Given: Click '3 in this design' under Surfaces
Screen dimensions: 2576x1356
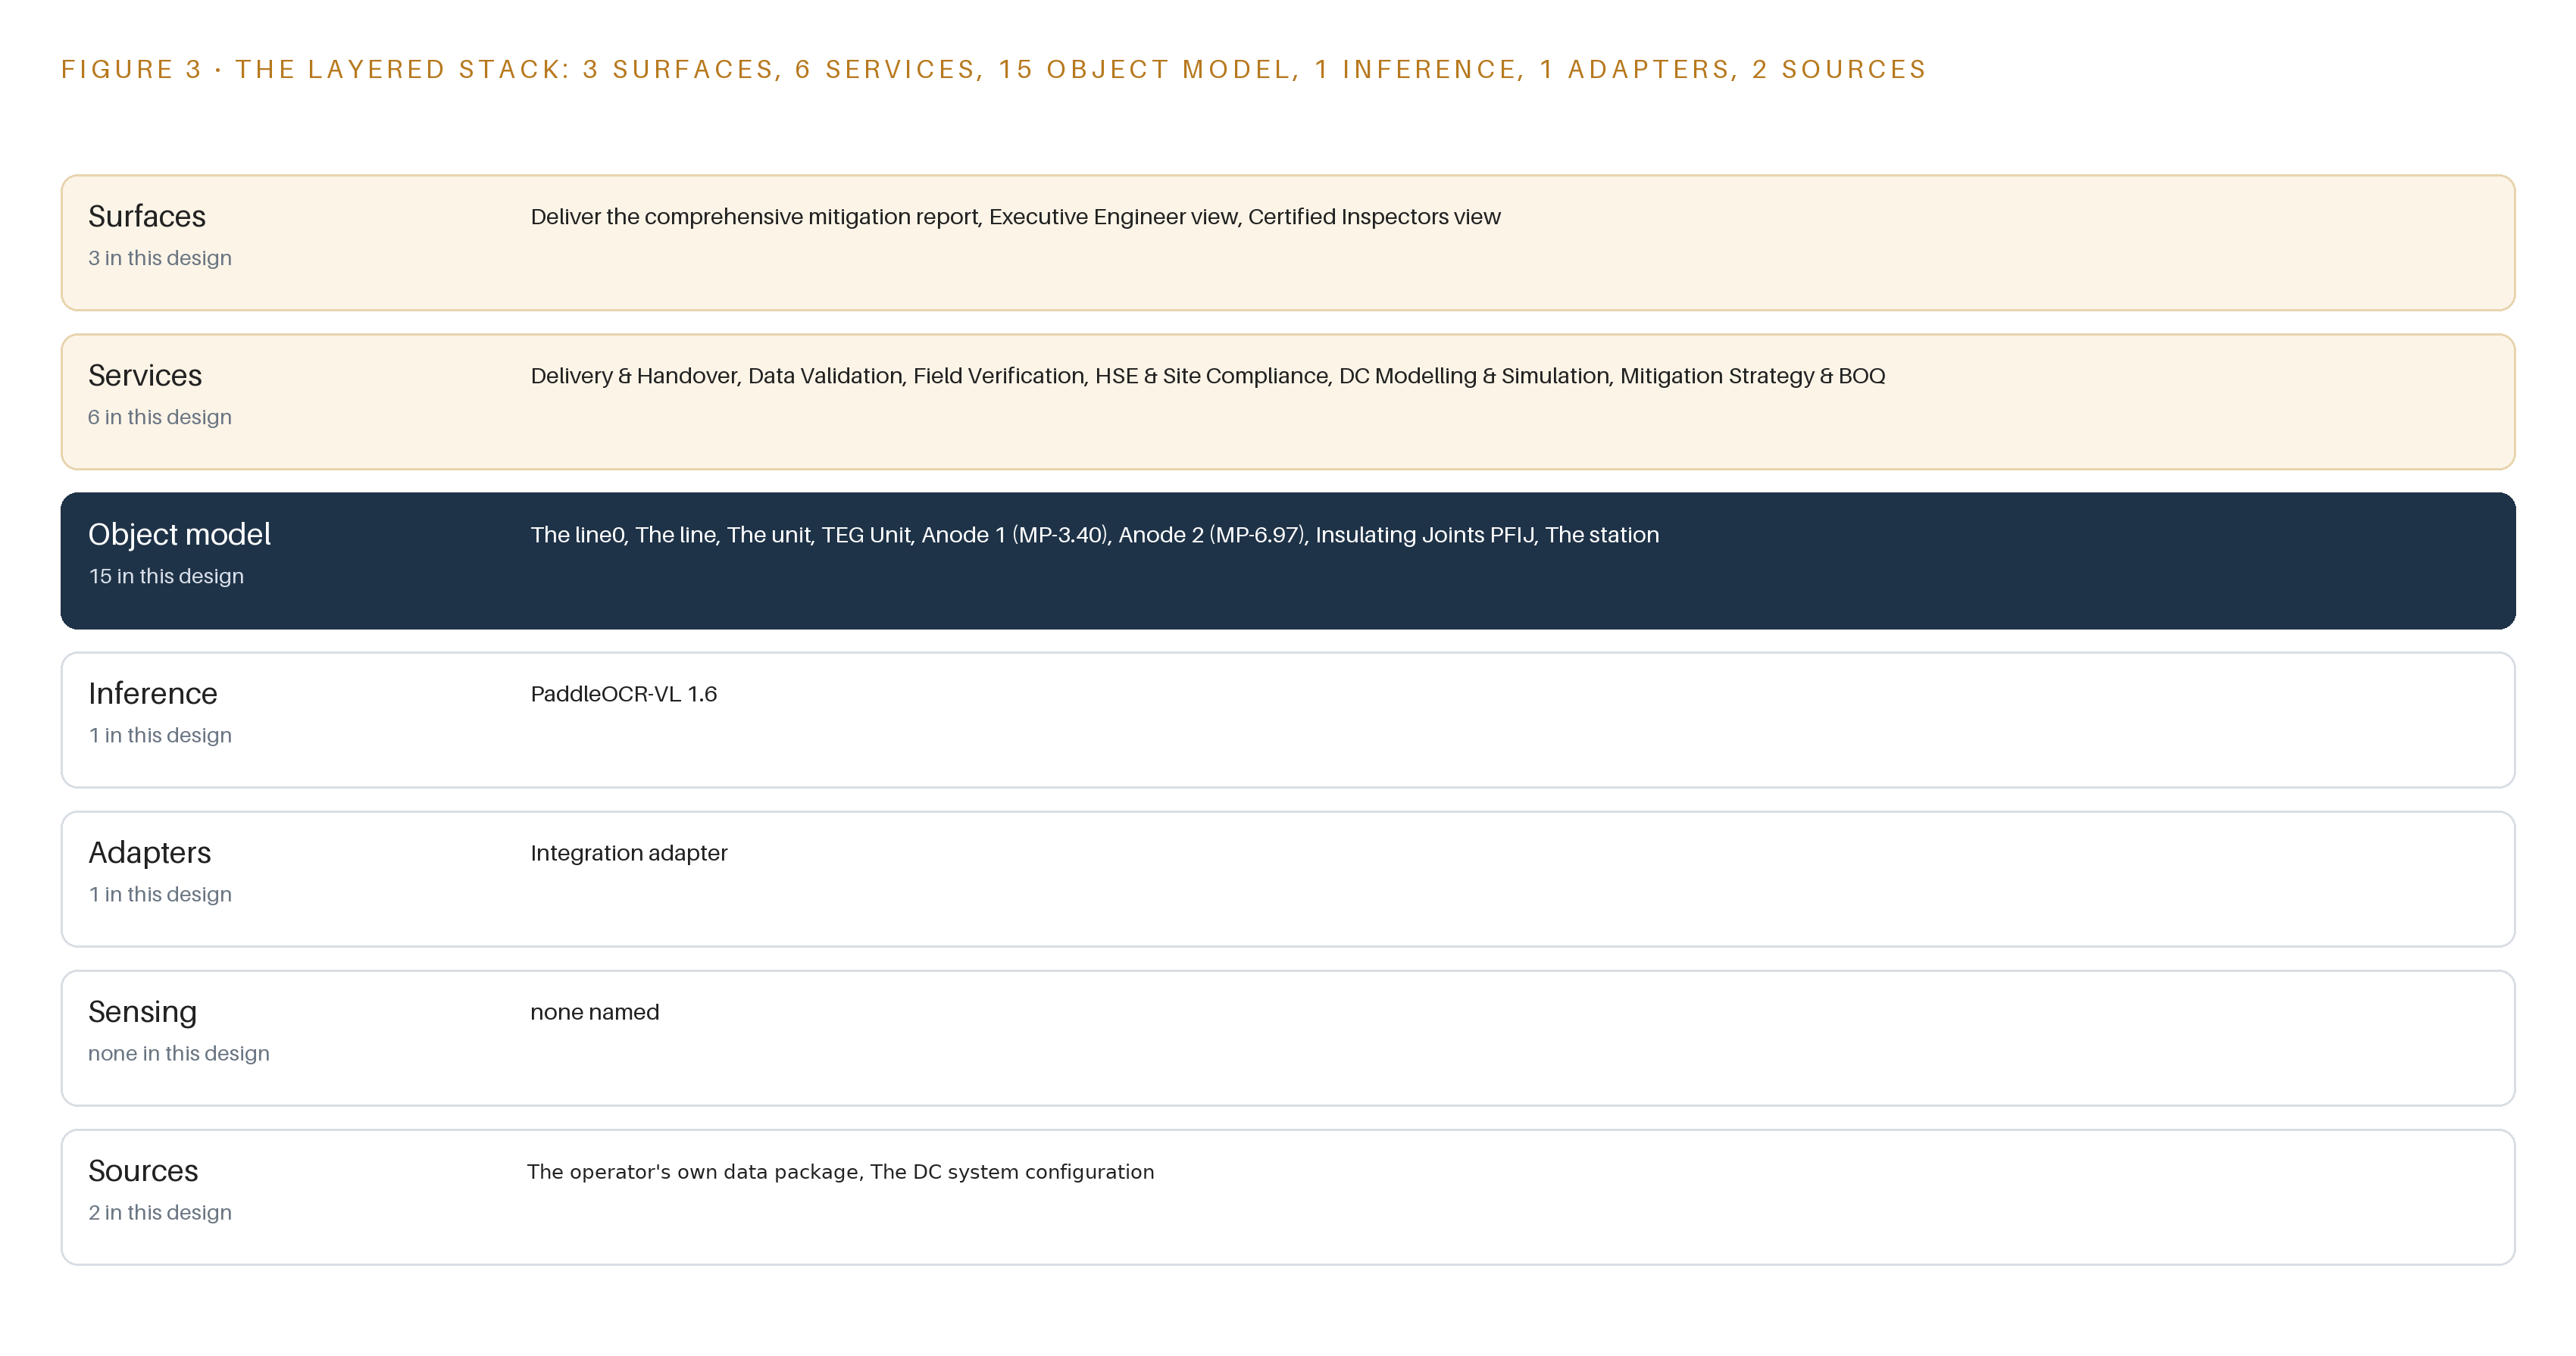Looking at the screenshot, I should (160, 258).
